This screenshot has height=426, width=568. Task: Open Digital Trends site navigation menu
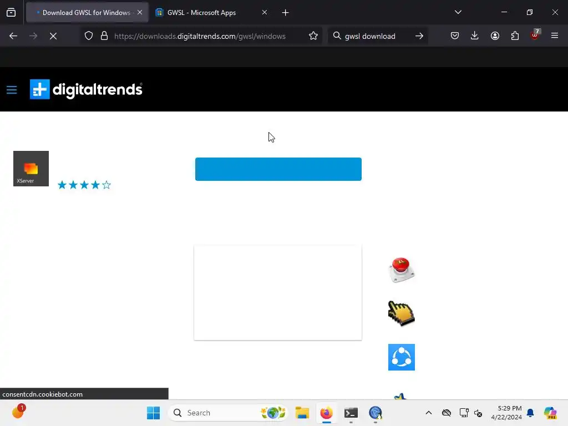tap(12, 90)
